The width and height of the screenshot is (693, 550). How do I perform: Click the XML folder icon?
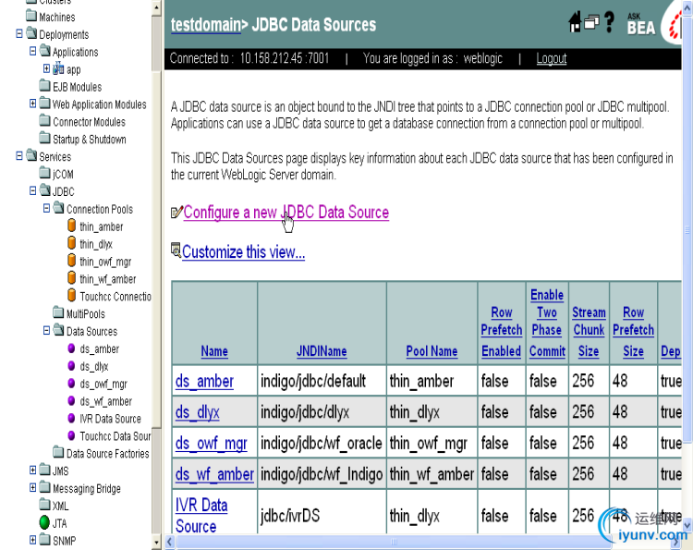(x=45, y=505)
